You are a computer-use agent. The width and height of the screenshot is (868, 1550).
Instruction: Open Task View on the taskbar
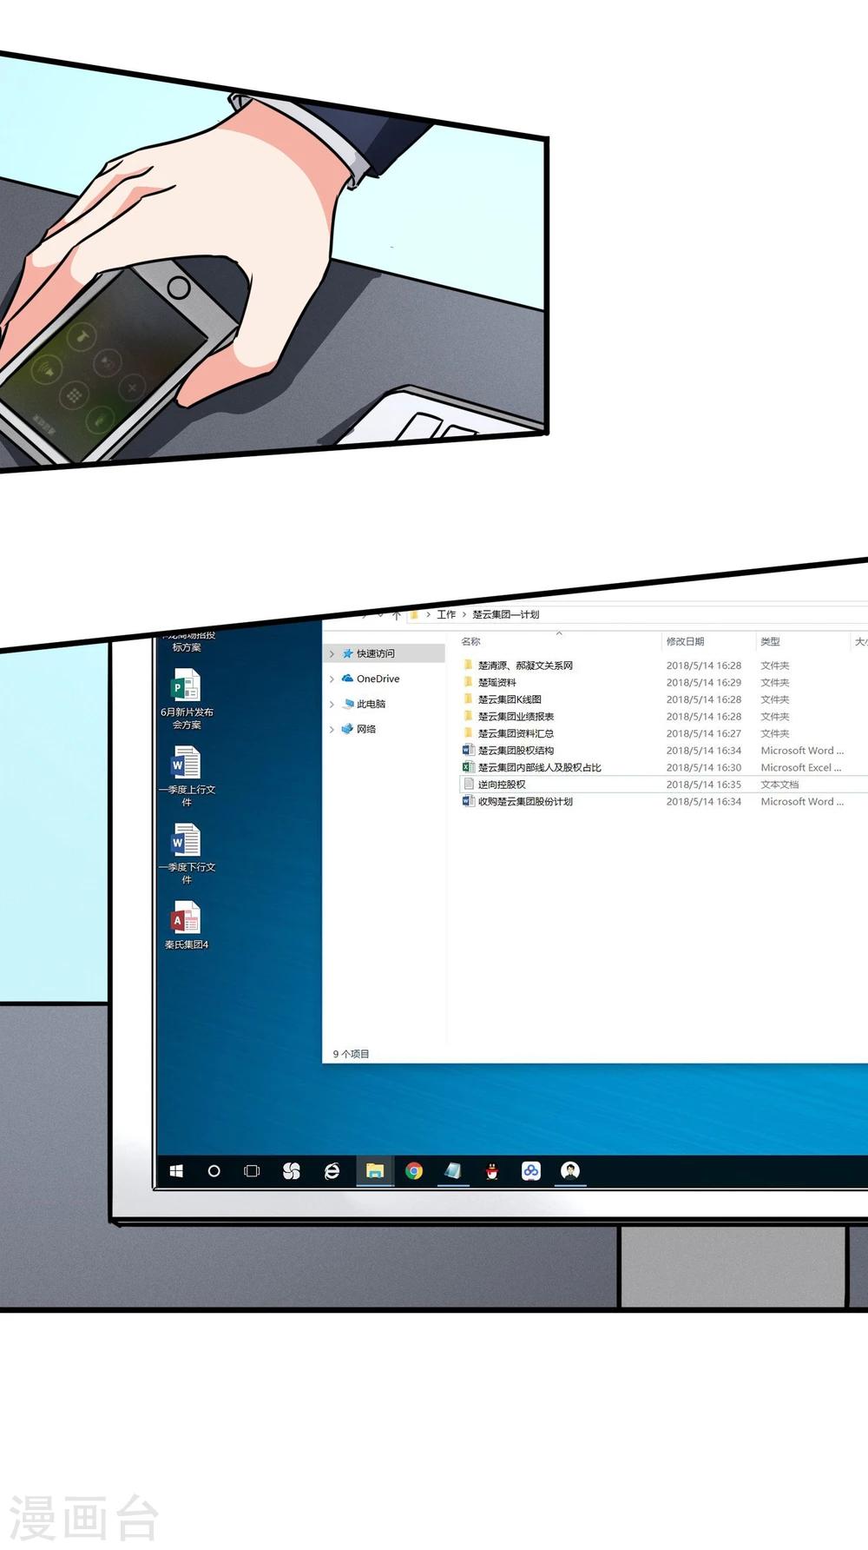[252, 1171]
